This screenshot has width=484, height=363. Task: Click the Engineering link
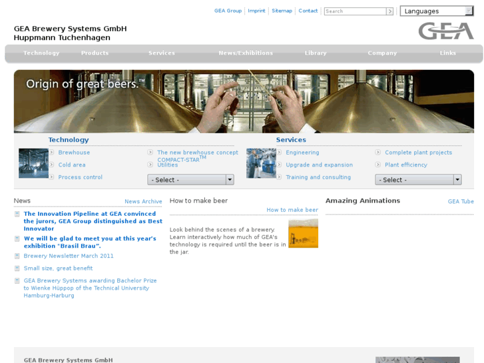point(302,153)
